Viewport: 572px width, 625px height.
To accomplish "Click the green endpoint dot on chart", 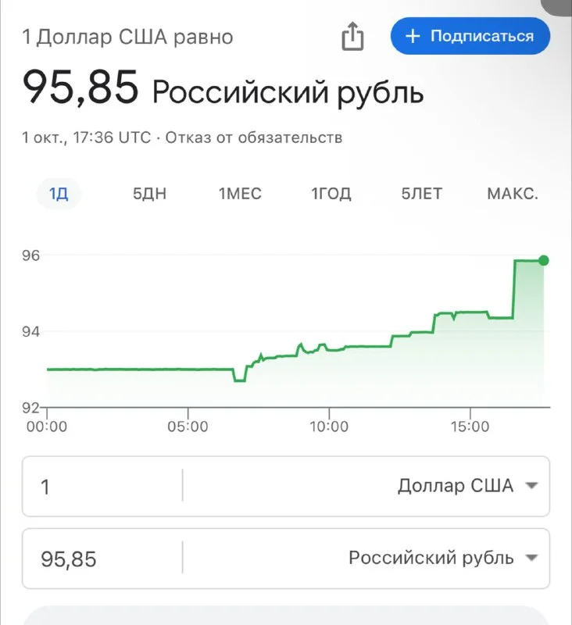I will point(544,260).
